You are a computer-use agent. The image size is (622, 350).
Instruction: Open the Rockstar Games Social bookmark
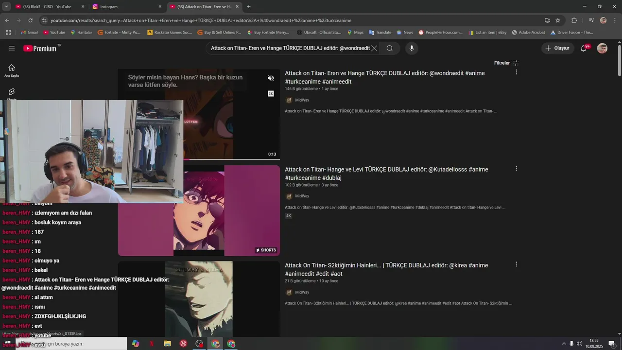169,33
